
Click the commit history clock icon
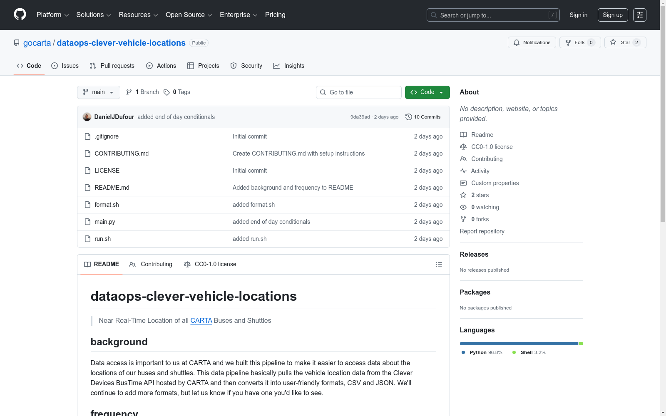coord(409,117)
